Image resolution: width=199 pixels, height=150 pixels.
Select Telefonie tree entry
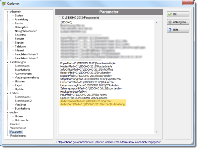(x=20, y=46)
